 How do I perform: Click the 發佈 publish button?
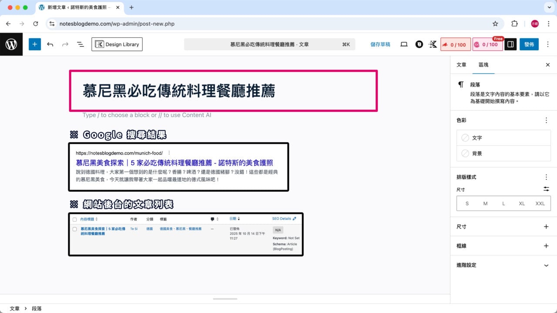(x=529, y=44)
